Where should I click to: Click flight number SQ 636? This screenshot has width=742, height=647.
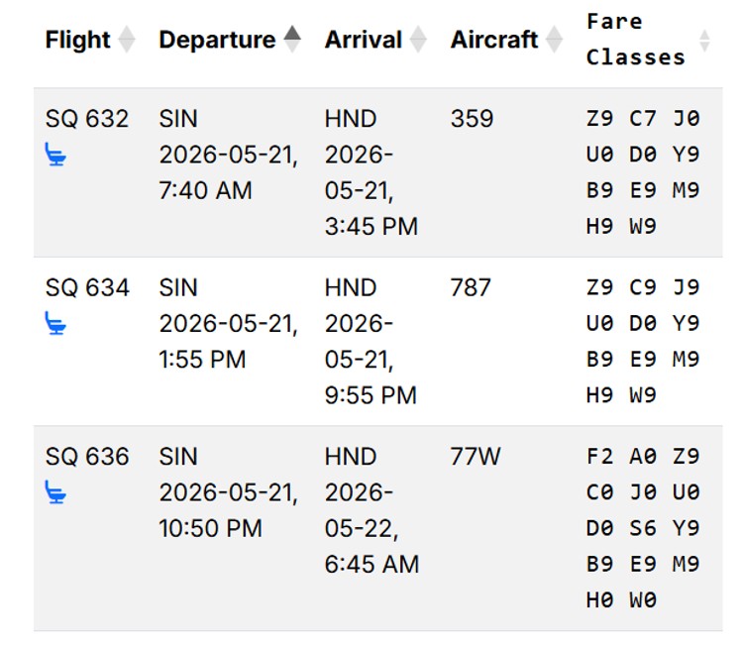click(x=87, y=457)
